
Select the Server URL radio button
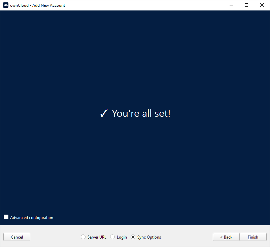(x=83, y=237)
